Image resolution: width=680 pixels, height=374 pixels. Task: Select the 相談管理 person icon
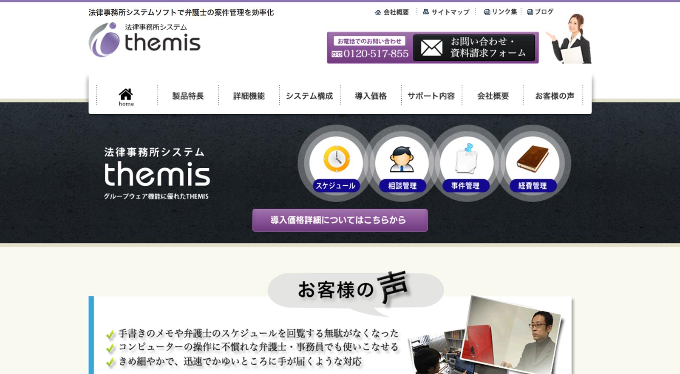pos(402,159)
